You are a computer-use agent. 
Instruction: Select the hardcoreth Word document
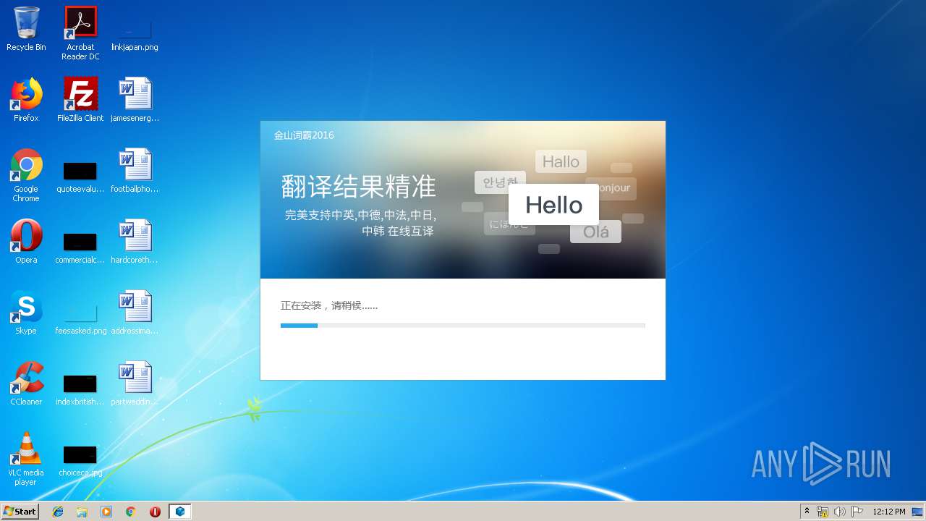(x=135, y=242)
